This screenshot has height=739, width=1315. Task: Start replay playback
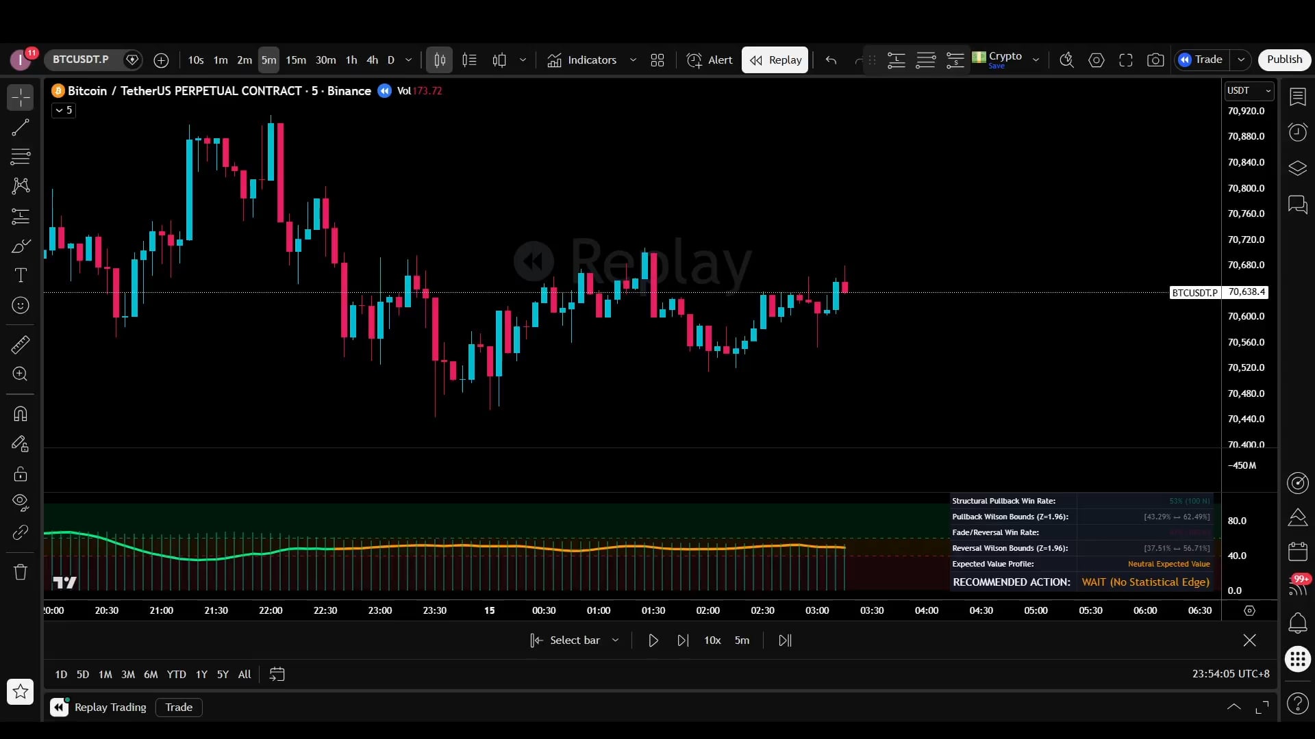point(653,640)
